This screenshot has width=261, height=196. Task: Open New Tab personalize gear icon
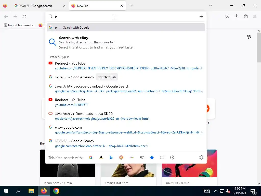pos(249,37)
